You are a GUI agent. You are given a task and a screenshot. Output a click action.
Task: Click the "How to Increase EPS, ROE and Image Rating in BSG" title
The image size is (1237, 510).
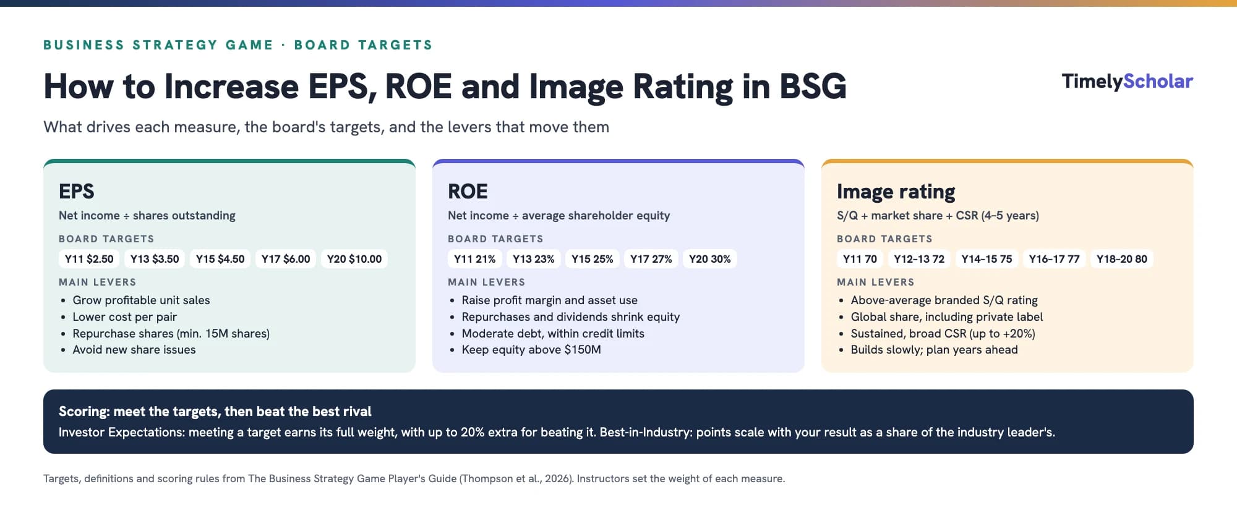[x=445, y=86]
